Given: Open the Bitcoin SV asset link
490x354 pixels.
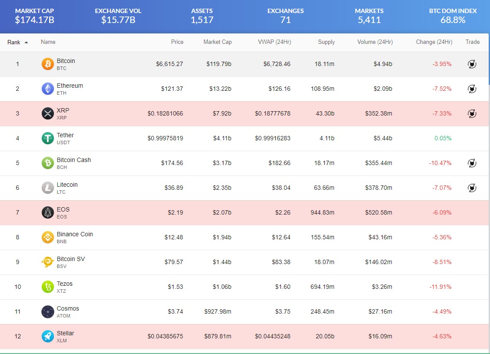Looking at the screenshot, I should click(x=70, y=259).
